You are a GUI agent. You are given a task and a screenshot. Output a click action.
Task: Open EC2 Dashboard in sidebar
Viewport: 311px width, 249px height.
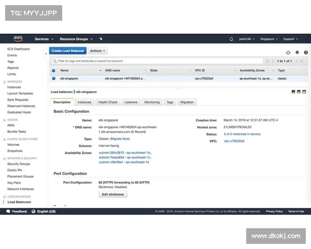tap(19, 49)
